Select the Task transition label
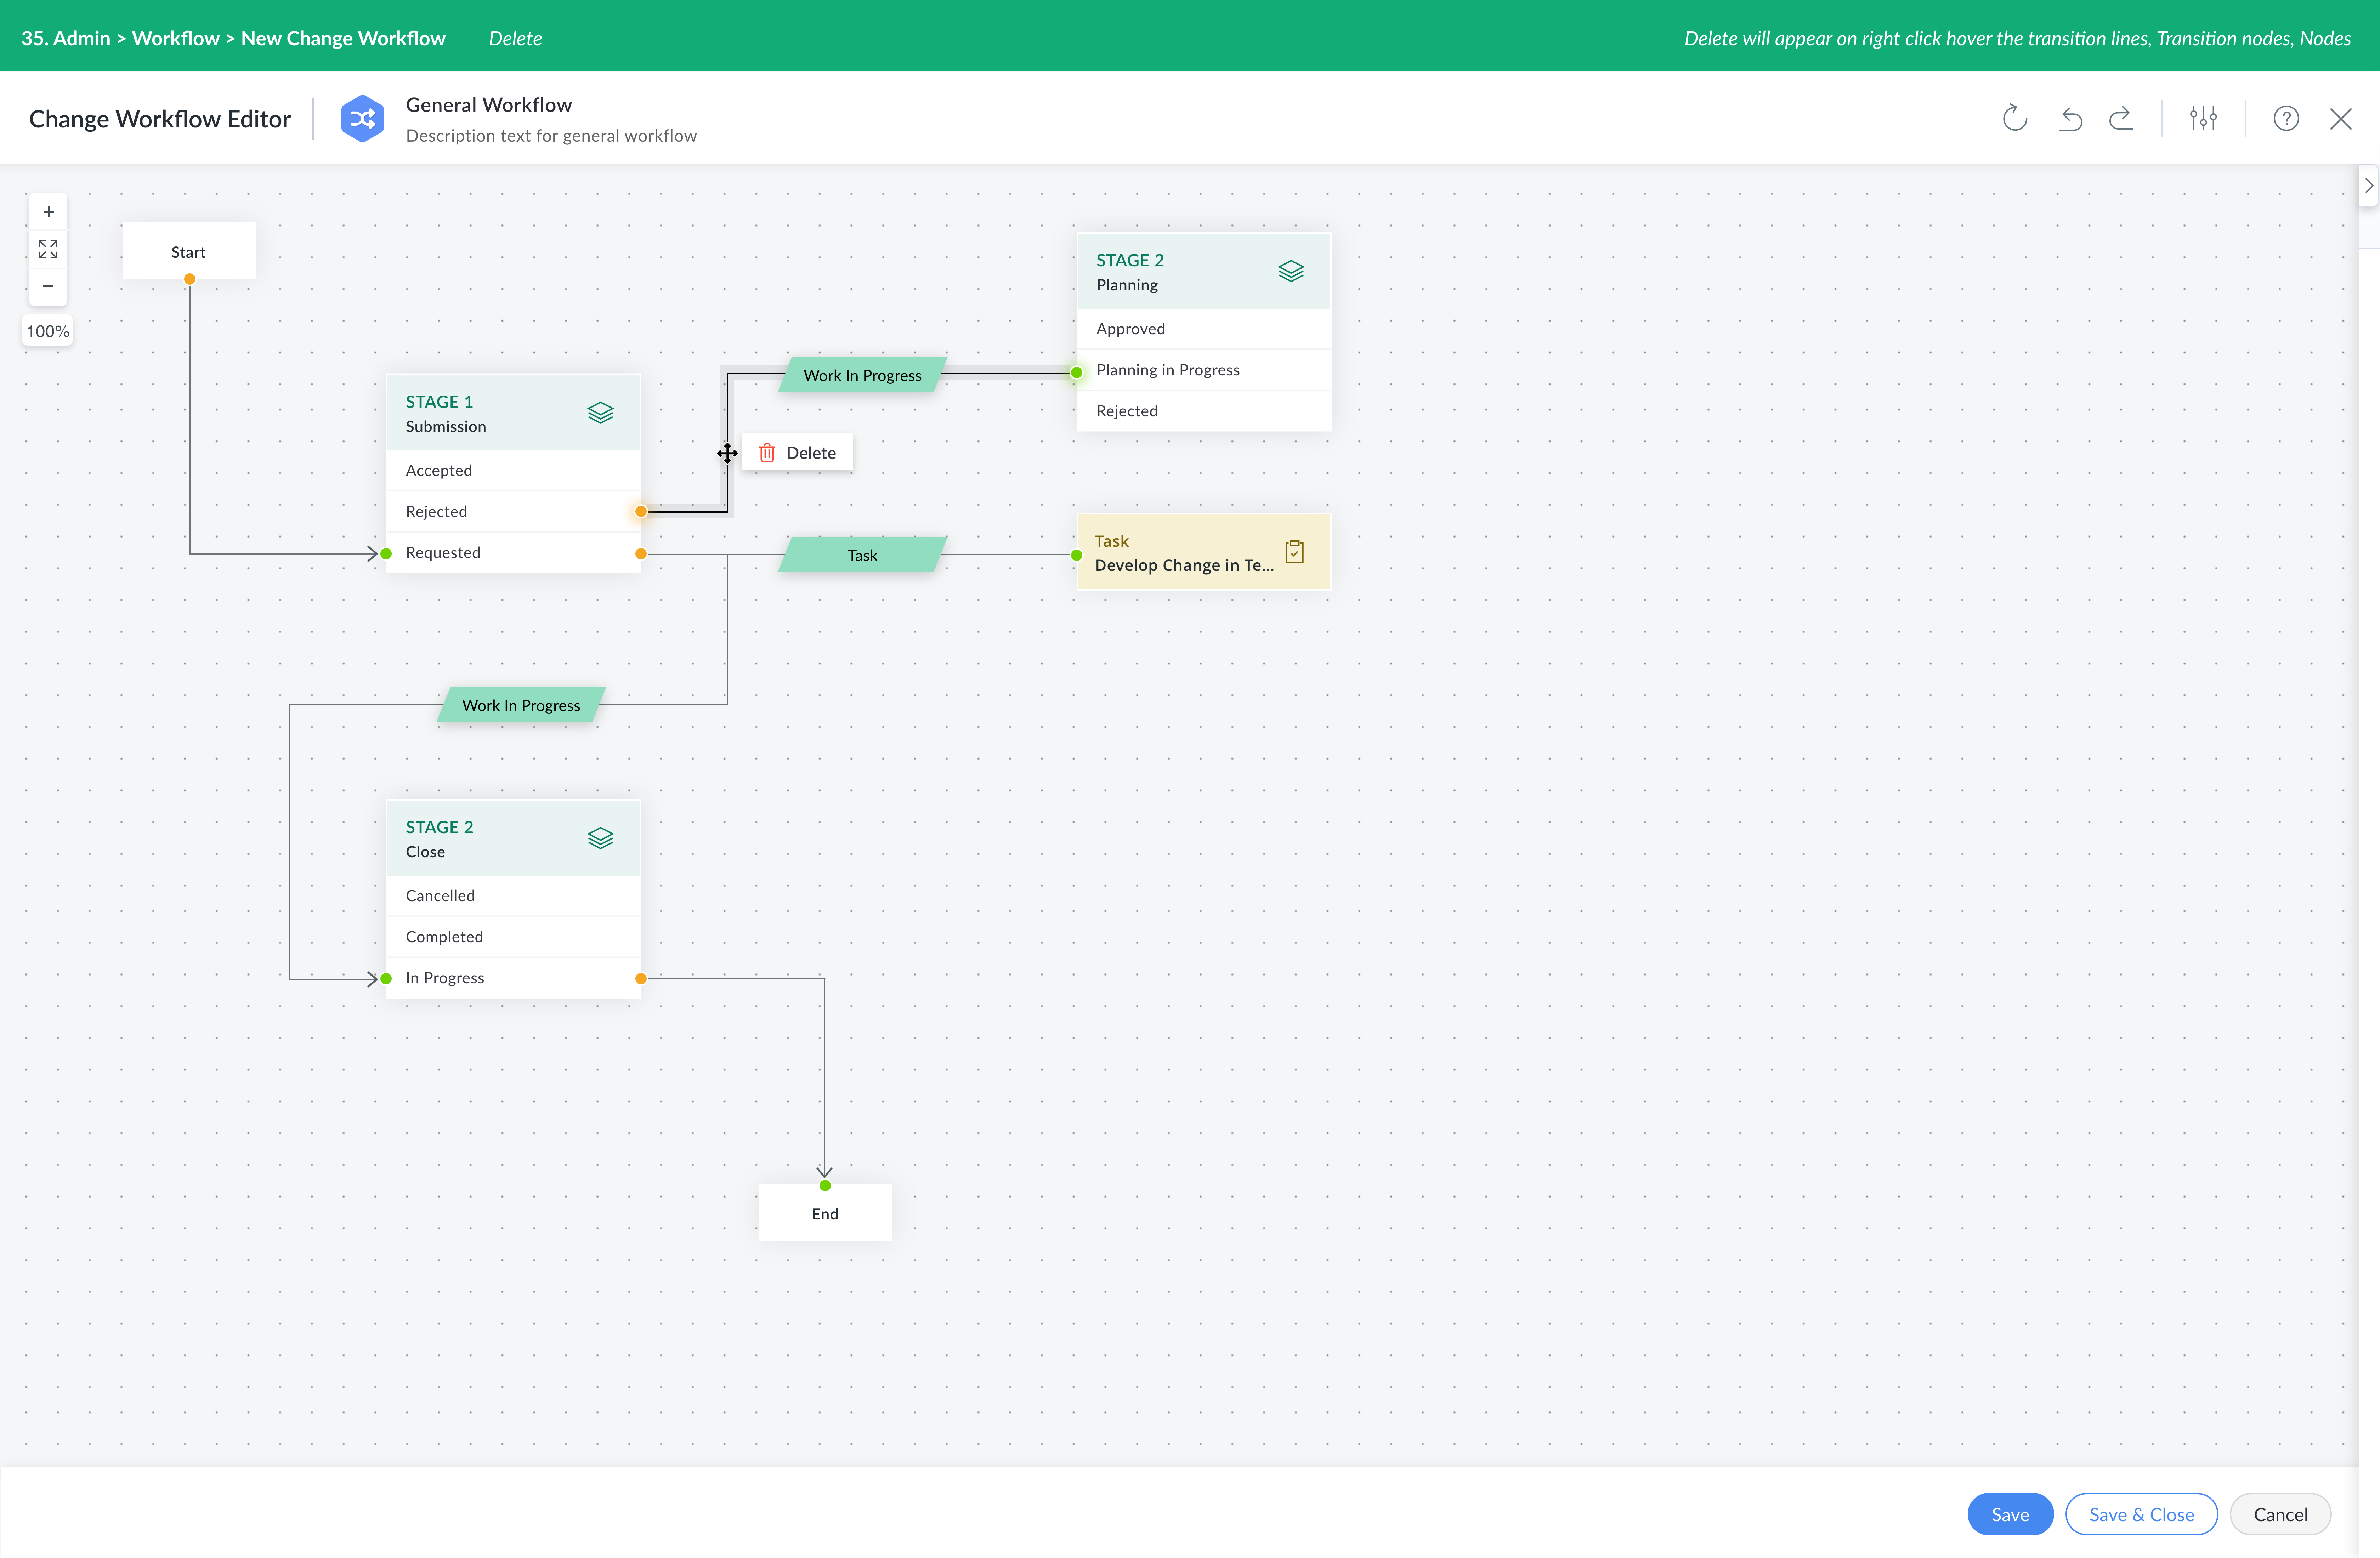This screenshot has height=1558, width=2380. (x=862, y=555)
